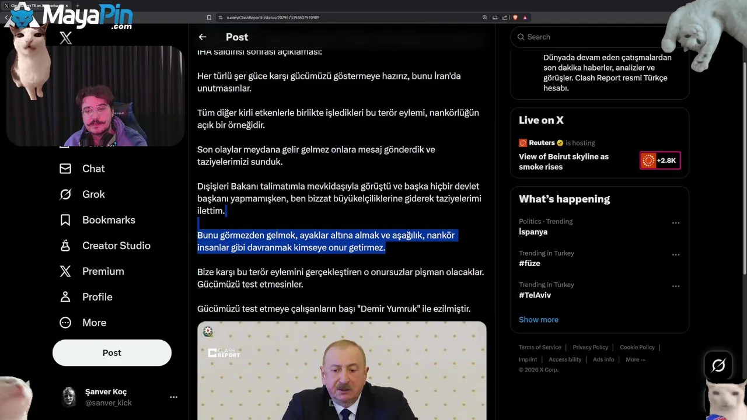This screenshot has width=747, height=420.
Task: Open options for #TelAviv trend
Action: click(x=676, y=286)
